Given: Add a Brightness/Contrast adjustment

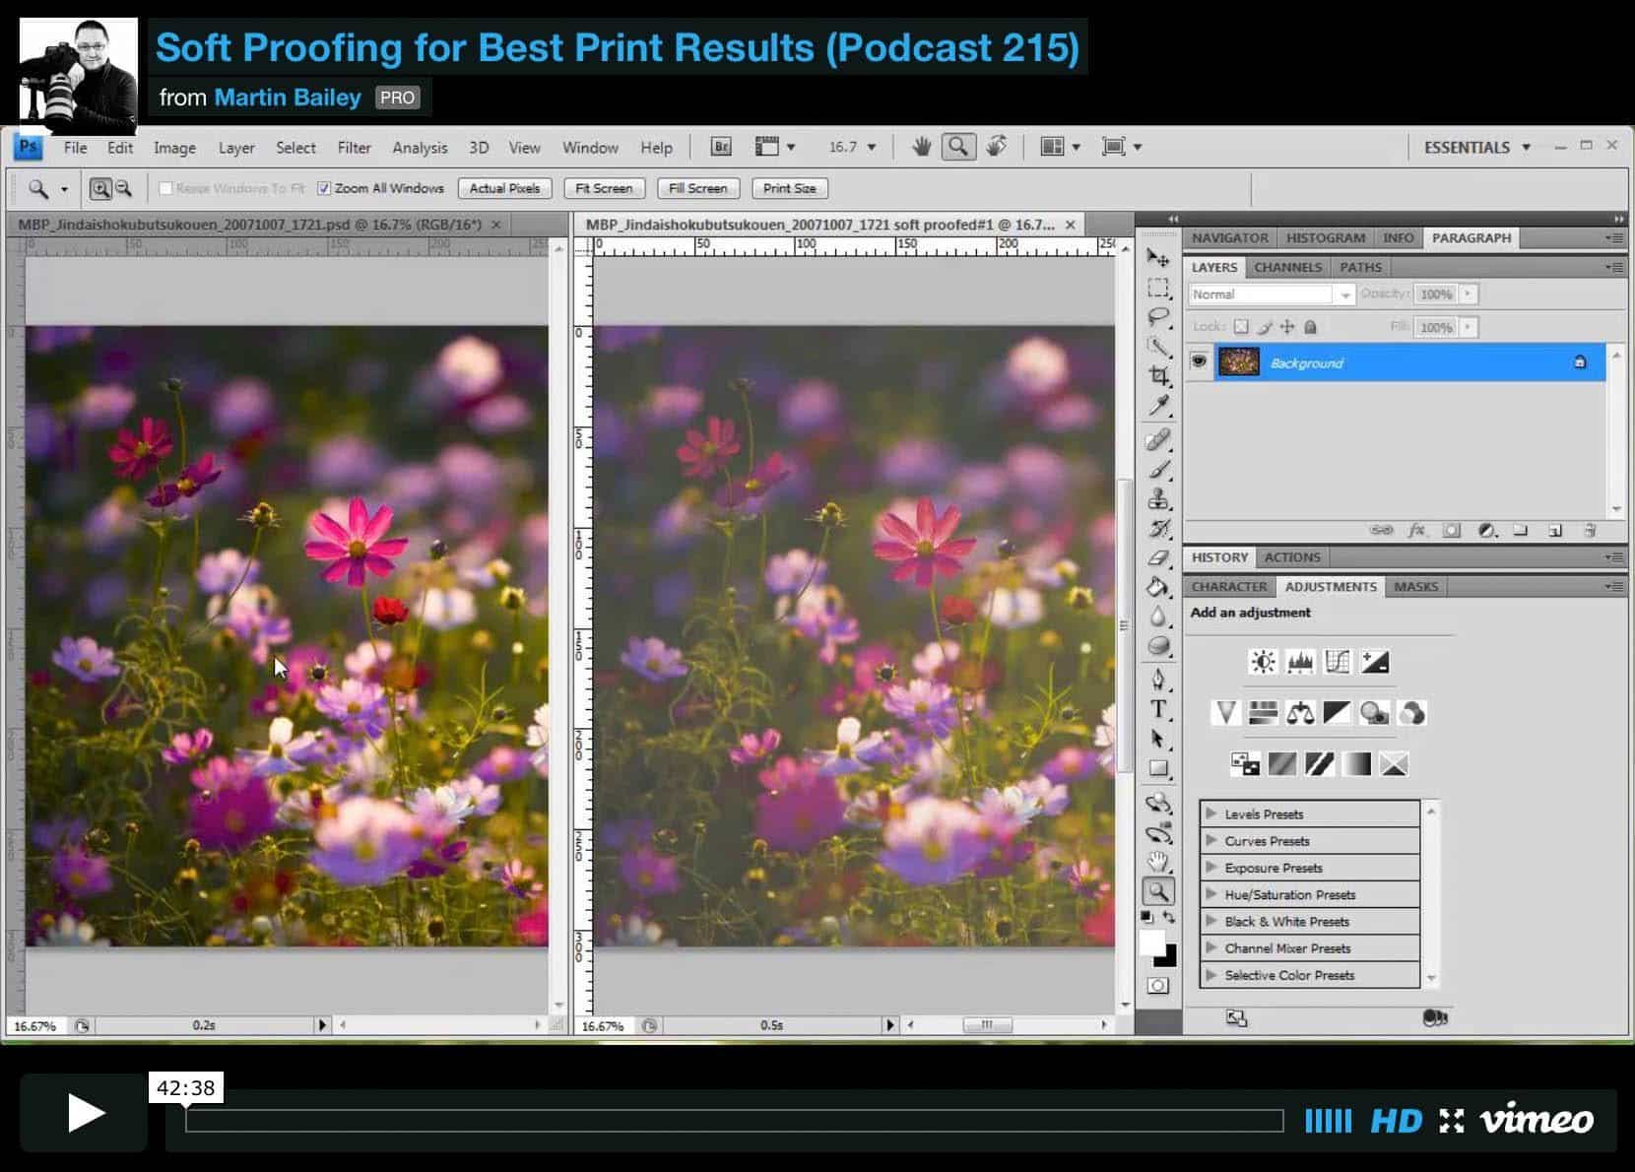Looking at the screenshot, I should [1263, 662].
